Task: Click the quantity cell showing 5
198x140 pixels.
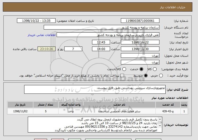Action: point(46,111)
